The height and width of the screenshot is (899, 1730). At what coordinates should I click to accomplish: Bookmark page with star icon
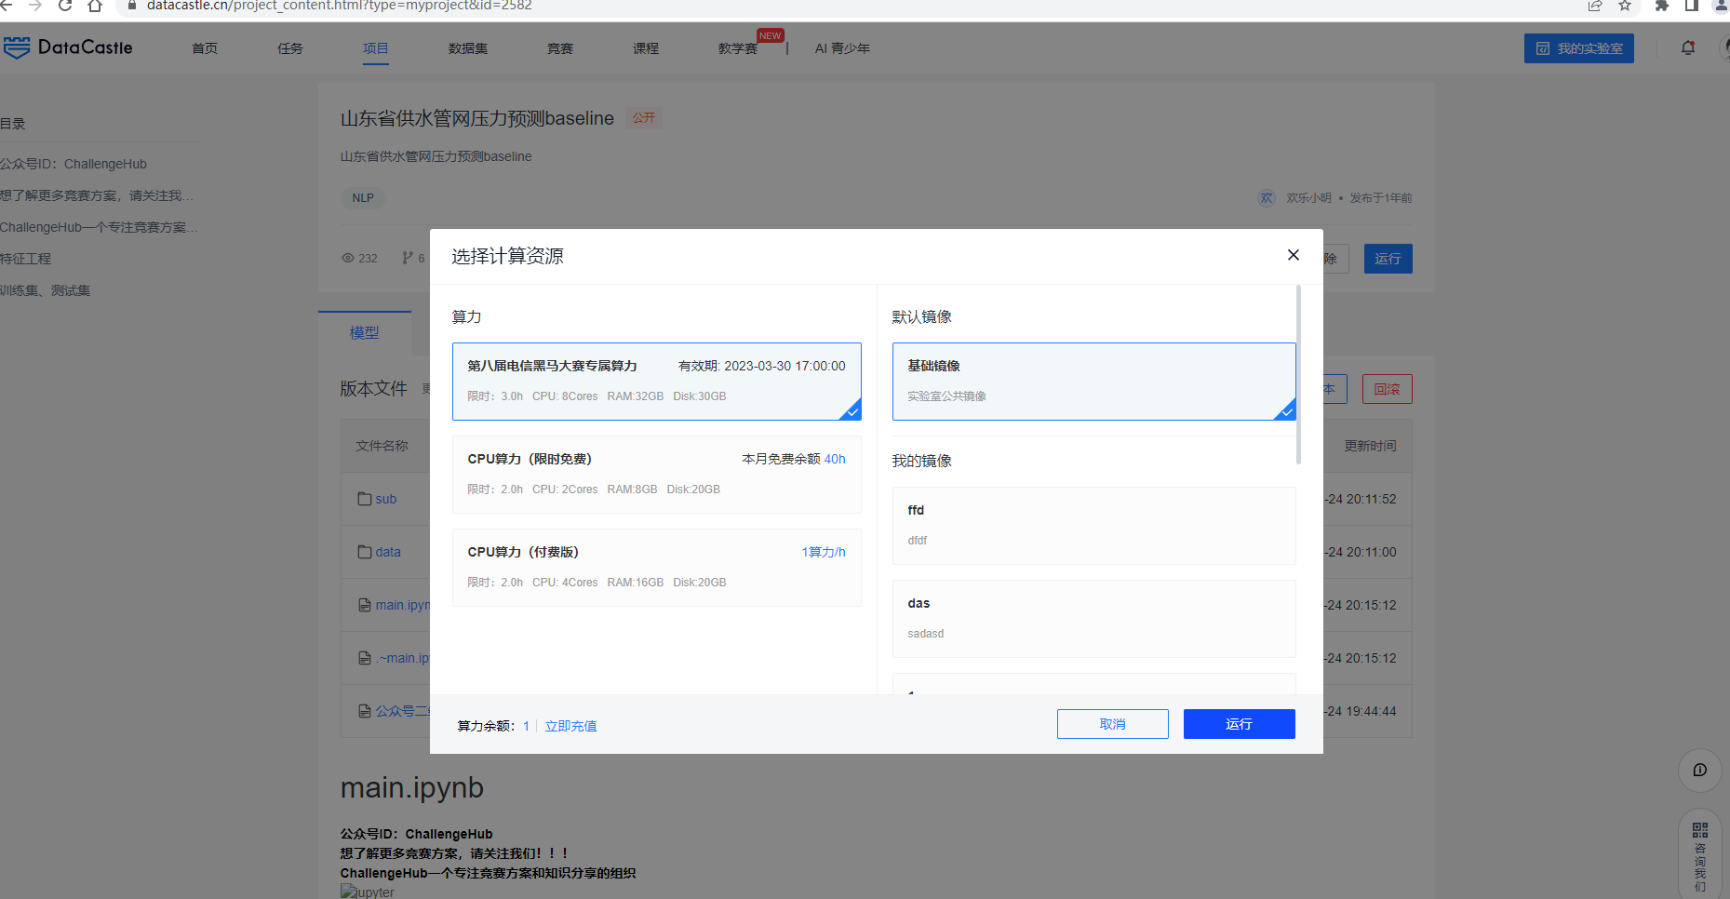[x=1625, y=6]
